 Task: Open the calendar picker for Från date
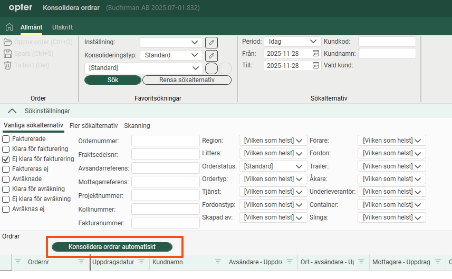pyautogui.click(x=315, y=53)
